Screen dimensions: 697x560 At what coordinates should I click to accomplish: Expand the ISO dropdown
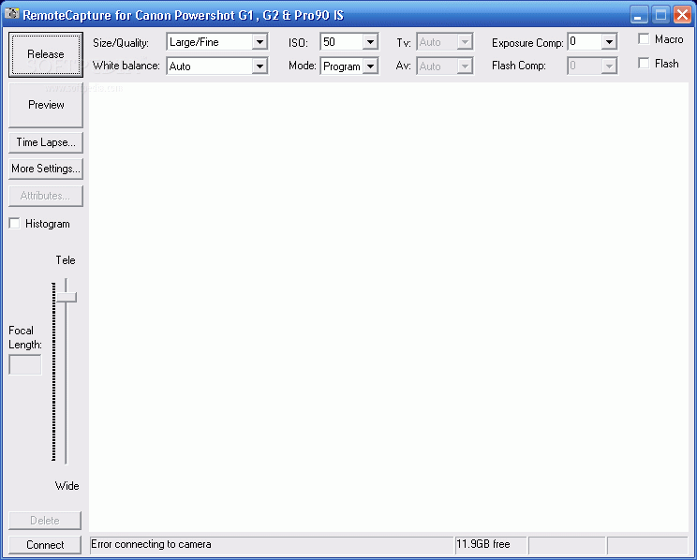(370, 42)
